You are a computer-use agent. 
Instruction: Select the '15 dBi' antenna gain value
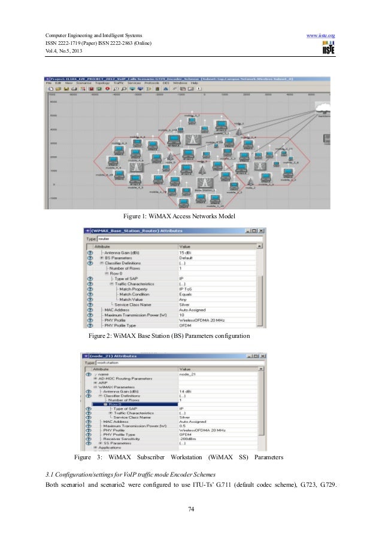[184, 253]
